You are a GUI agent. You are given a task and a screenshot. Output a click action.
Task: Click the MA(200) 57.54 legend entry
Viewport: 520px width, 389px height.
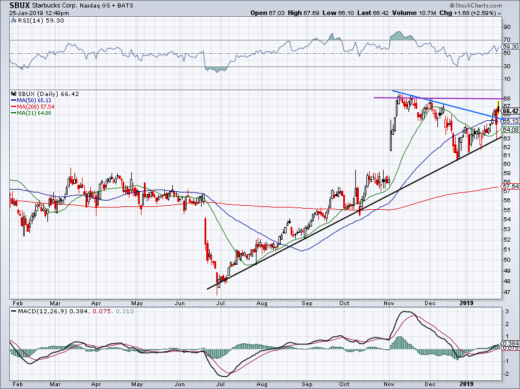point(32,107)
